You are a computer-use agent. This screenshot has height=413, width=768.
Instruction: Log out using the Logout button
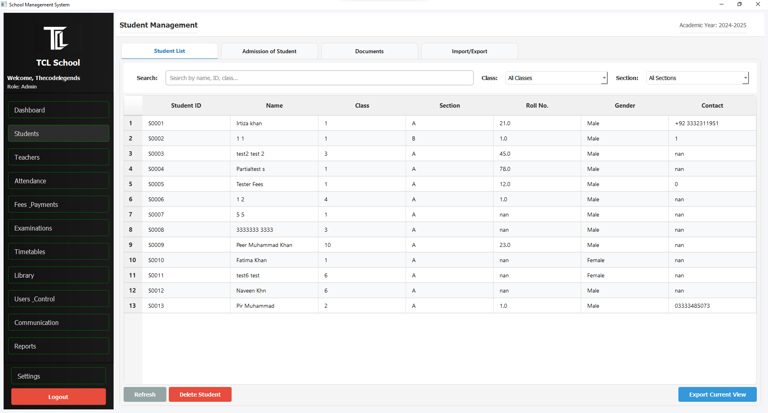pyautogui.click(x=58, y=397)
